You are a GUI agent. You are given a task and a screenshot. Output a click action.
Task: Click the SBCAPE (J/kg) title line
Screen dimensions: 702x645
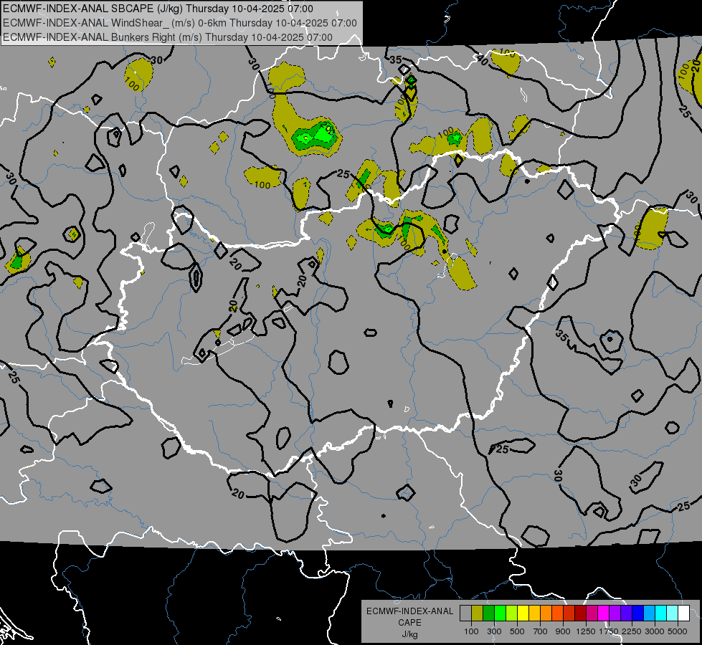(158, 9)
